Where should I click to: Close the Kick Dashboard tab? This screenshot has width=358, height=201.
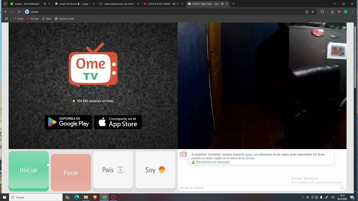(x=49, y=4)
